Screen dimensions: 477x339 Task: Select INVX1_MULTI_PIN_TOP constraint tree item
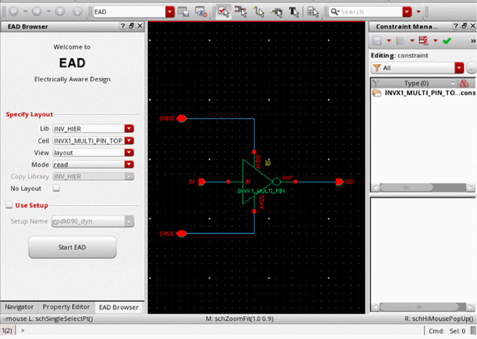[x=429, y=93]
